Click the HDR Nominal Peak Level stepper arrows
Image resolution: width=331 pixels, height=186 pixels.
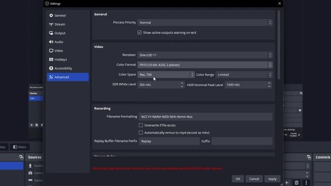pyautogui.click(x=269, y=85)
